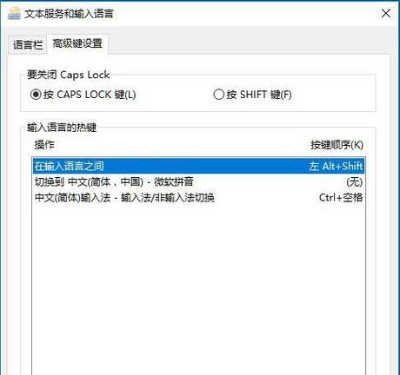Click the (无) key sequence value

click(354, 182)
